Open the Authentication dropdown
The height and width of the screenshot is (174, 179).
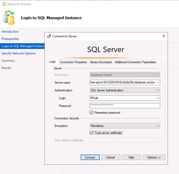coord(158,90)
